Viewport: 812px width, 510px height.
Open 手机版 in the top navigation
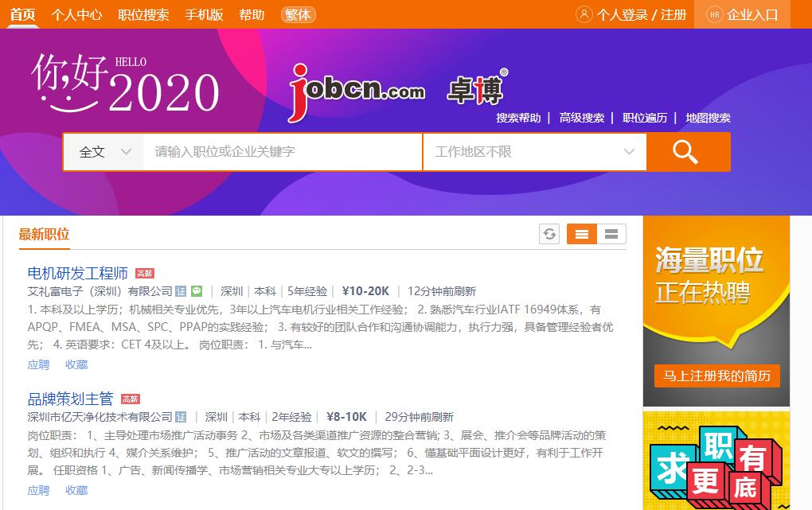(204, 14)
